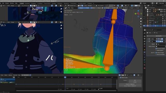Click the zoom icon in the lower image editor

(61, 25)
